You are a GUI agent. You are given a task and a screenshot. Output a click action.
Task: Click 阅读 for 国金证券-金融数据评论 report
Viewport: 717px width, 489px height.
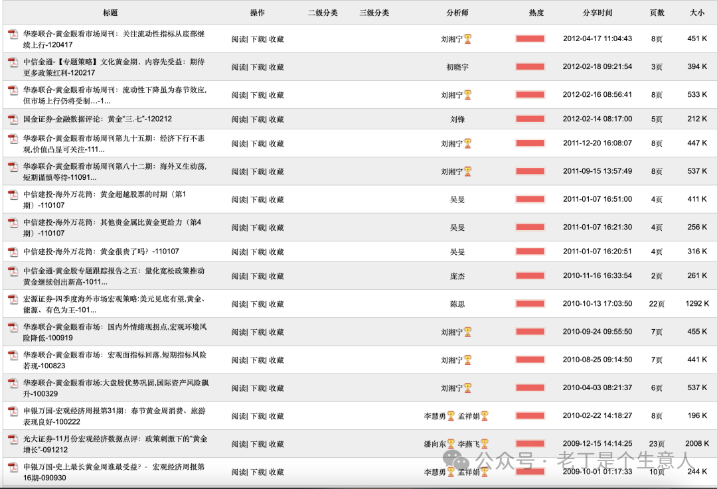tap(239, 119)
